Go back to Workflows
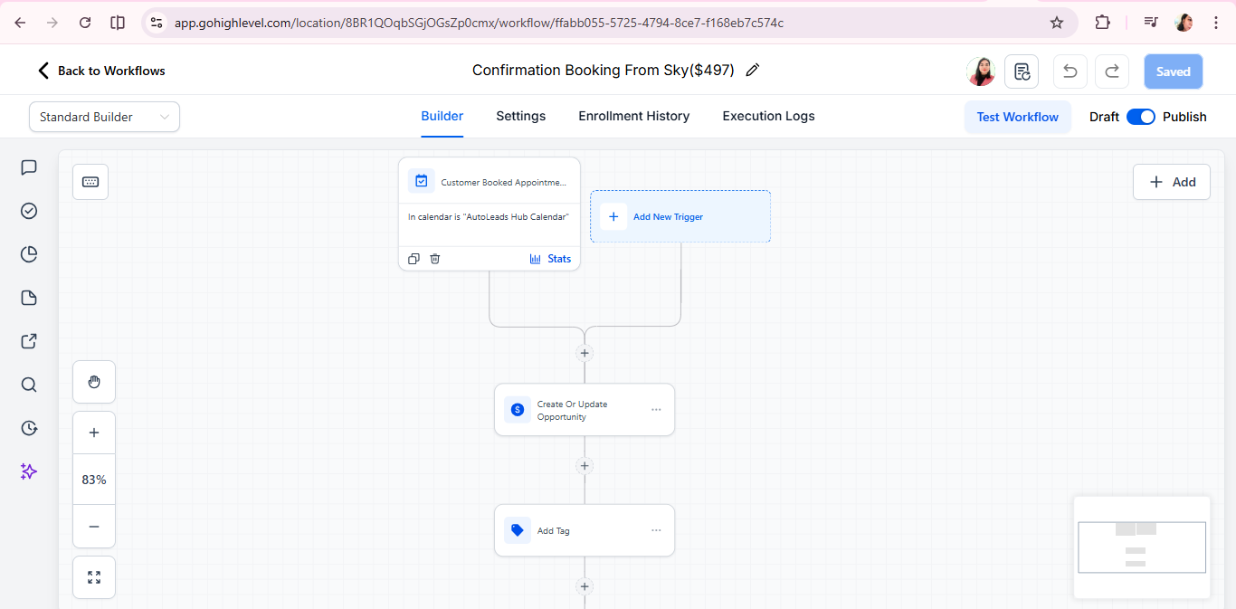1236x609 pixels. point(100,71)
